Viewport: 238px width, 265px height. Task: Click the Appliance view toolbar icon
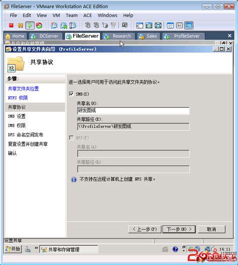pyautogui.click(x=179, y=26)
